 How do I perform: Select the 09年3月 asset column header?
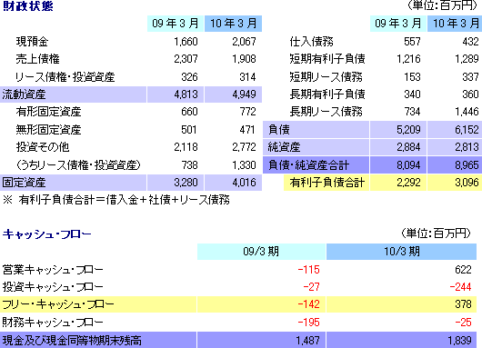(176, 24)
